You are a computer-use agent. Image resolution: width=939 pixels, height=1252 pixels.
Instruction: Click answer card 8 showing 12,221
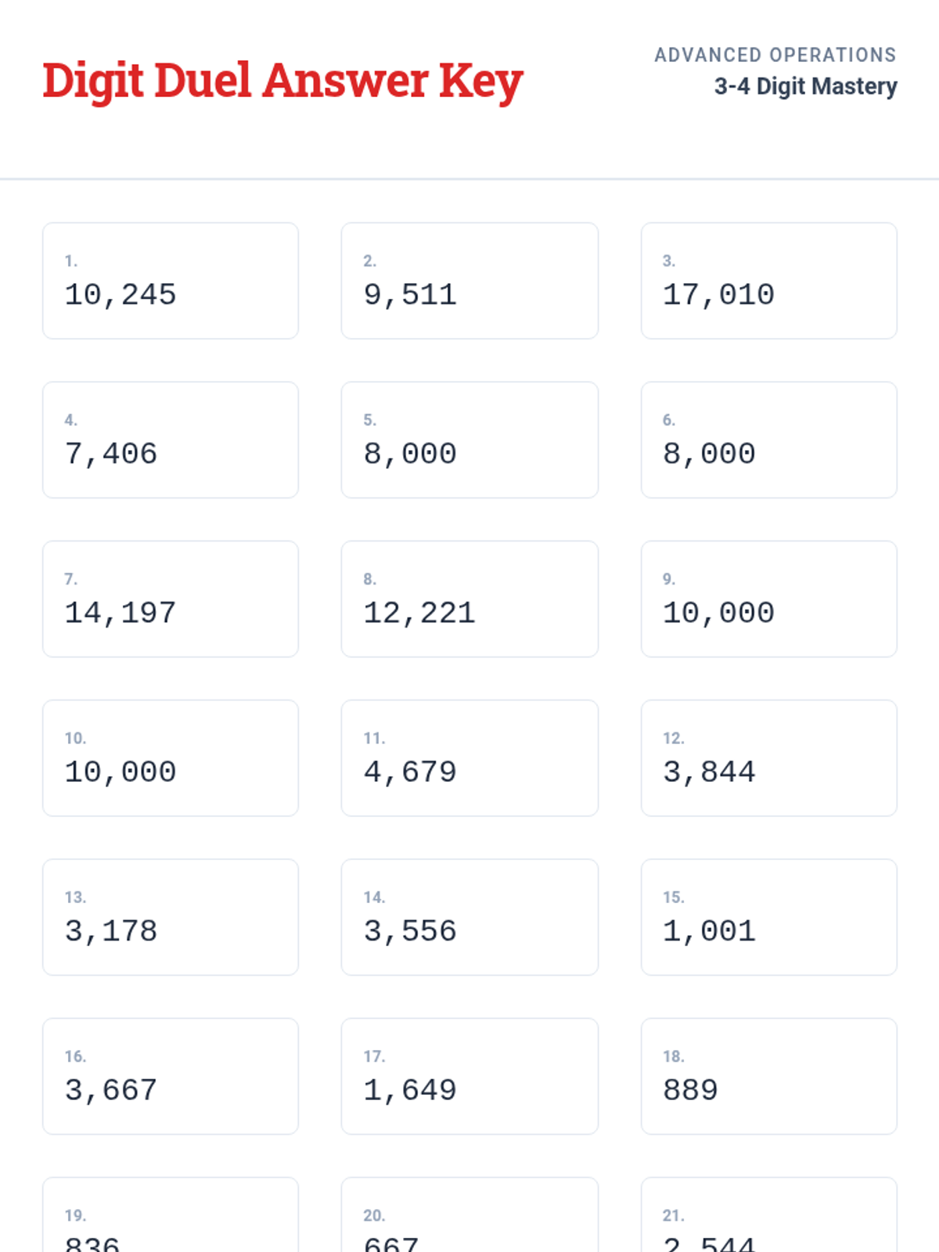(x=469, y=599)
